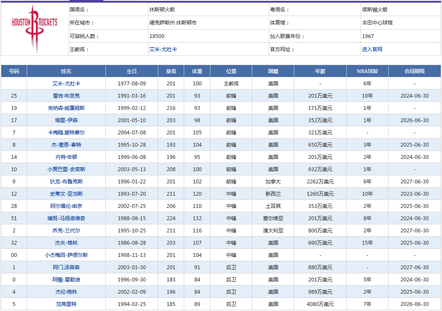Click the 号码 jersey number column header
Screen dimensions: 442x311
[x=14, y=71]
